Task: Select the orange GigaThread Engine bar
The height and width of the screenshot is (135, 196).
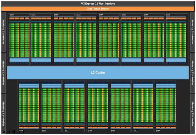Action: [98, 9]
